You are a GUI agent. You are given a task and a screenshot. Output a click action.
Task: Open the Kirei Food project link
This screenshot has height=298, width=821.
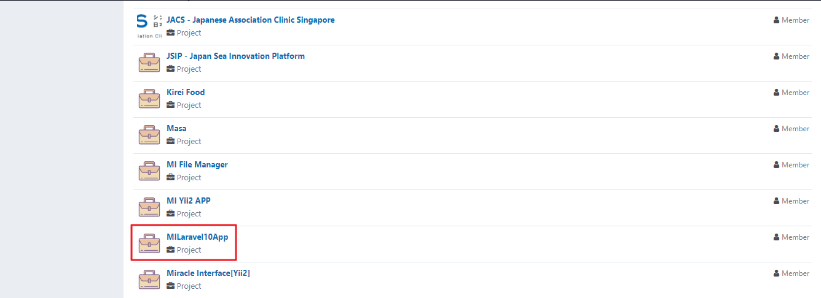coord(186,92)
